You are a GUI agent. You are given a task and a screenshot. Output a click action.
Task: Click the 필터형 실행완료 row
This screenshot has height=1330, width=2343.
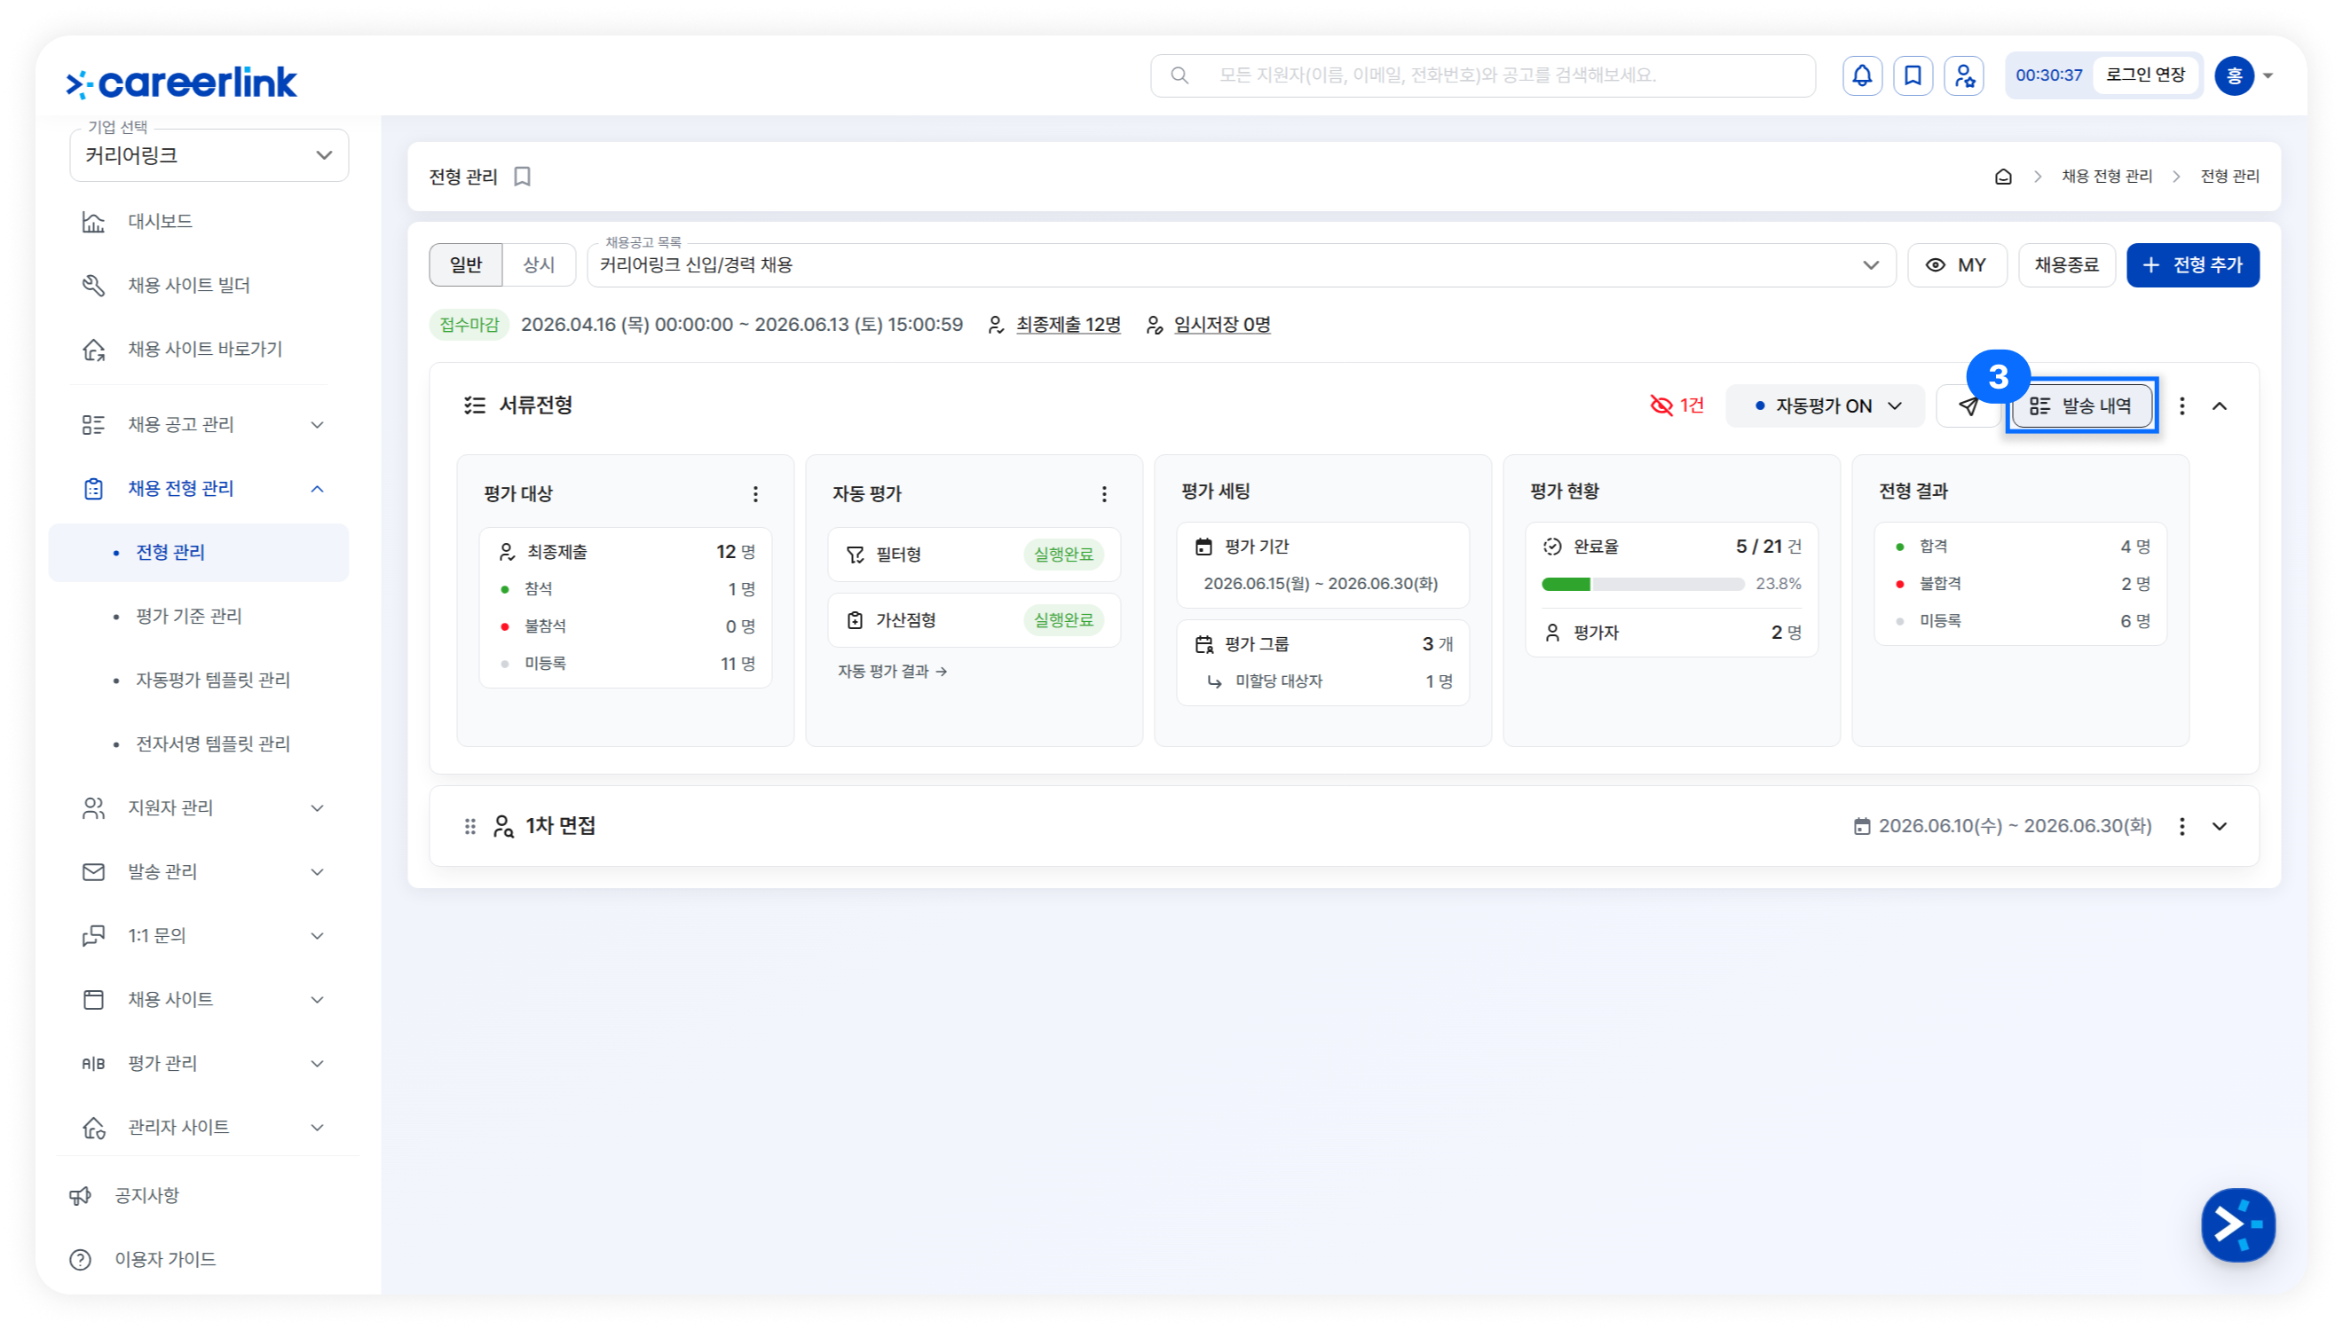point(974,555)
